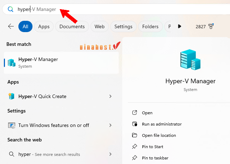The width and height of the screenshot is (230, 164).
Task: Click the 2827 rewards points
Action: point(201,27)
